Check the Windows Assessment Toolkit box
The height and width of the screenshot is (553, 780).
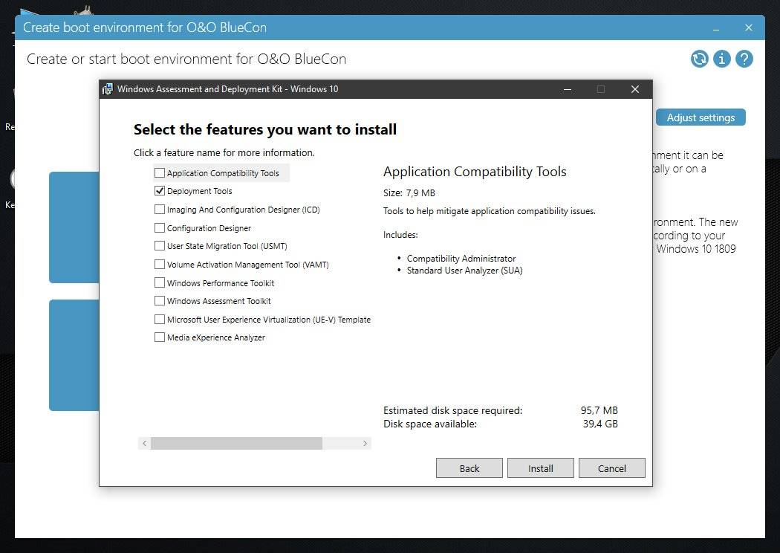tap(159, 300)
